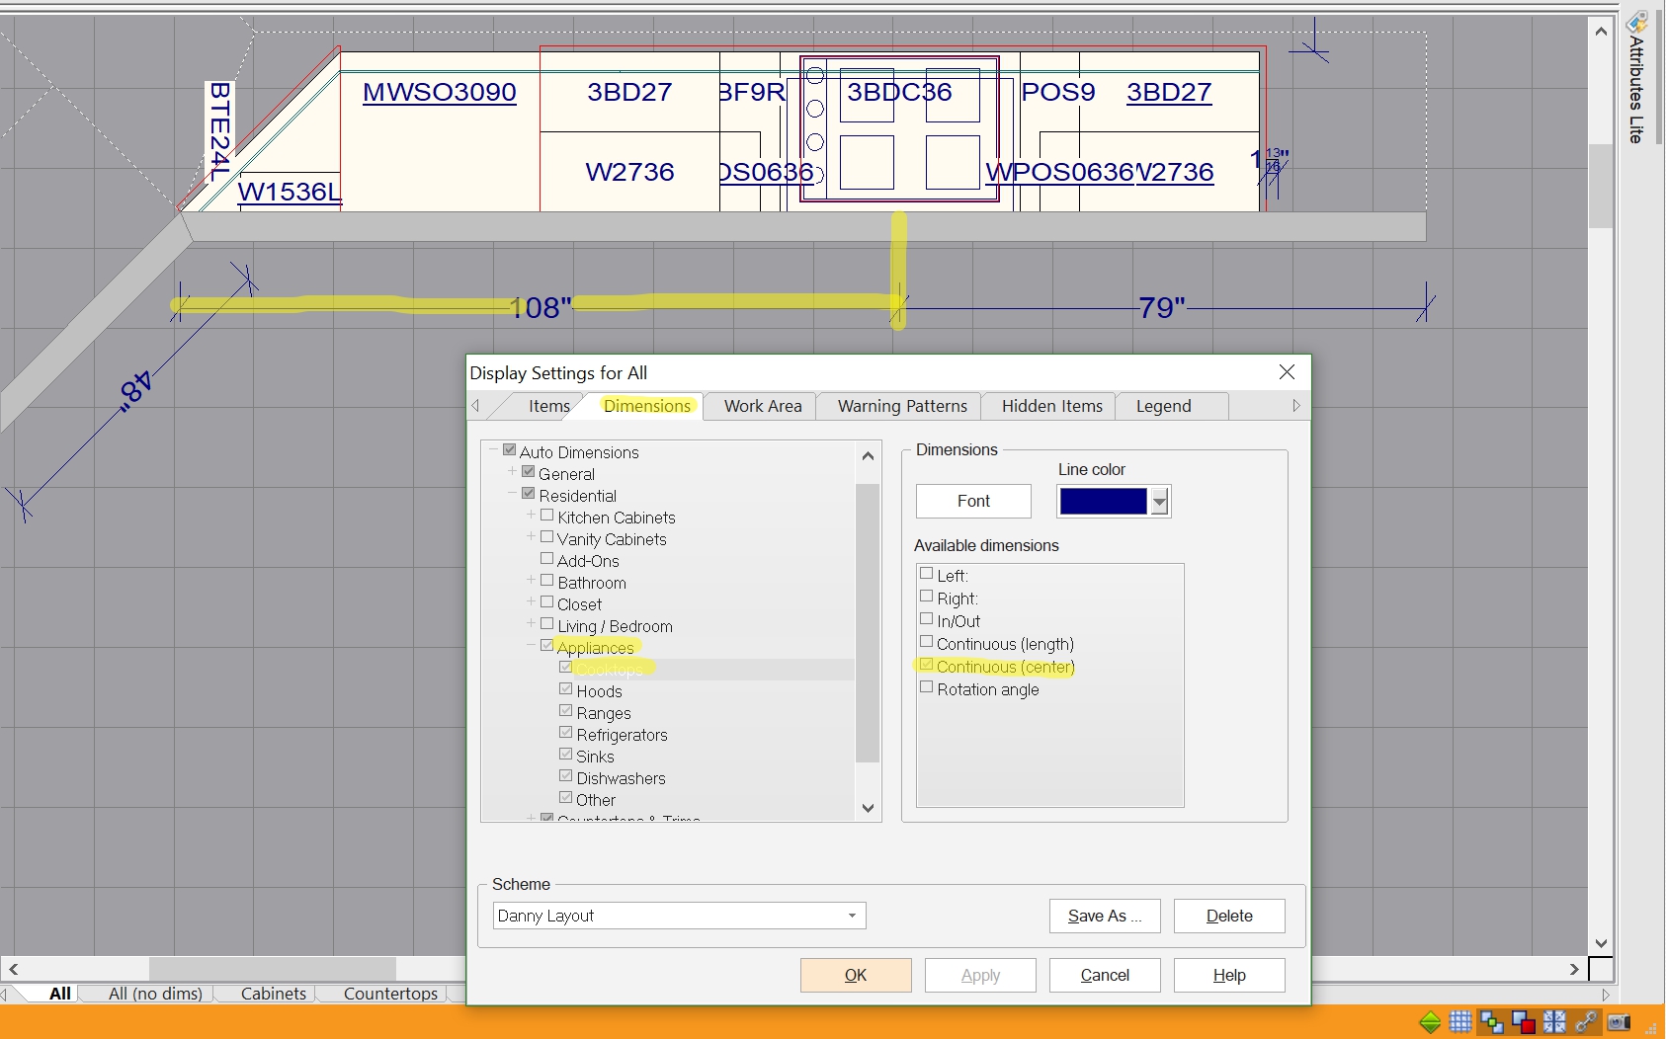This screenshot has height=1039, width=1666.
Task: Open the Attributes Lite side panel
Action: (x=1636, y=79)
